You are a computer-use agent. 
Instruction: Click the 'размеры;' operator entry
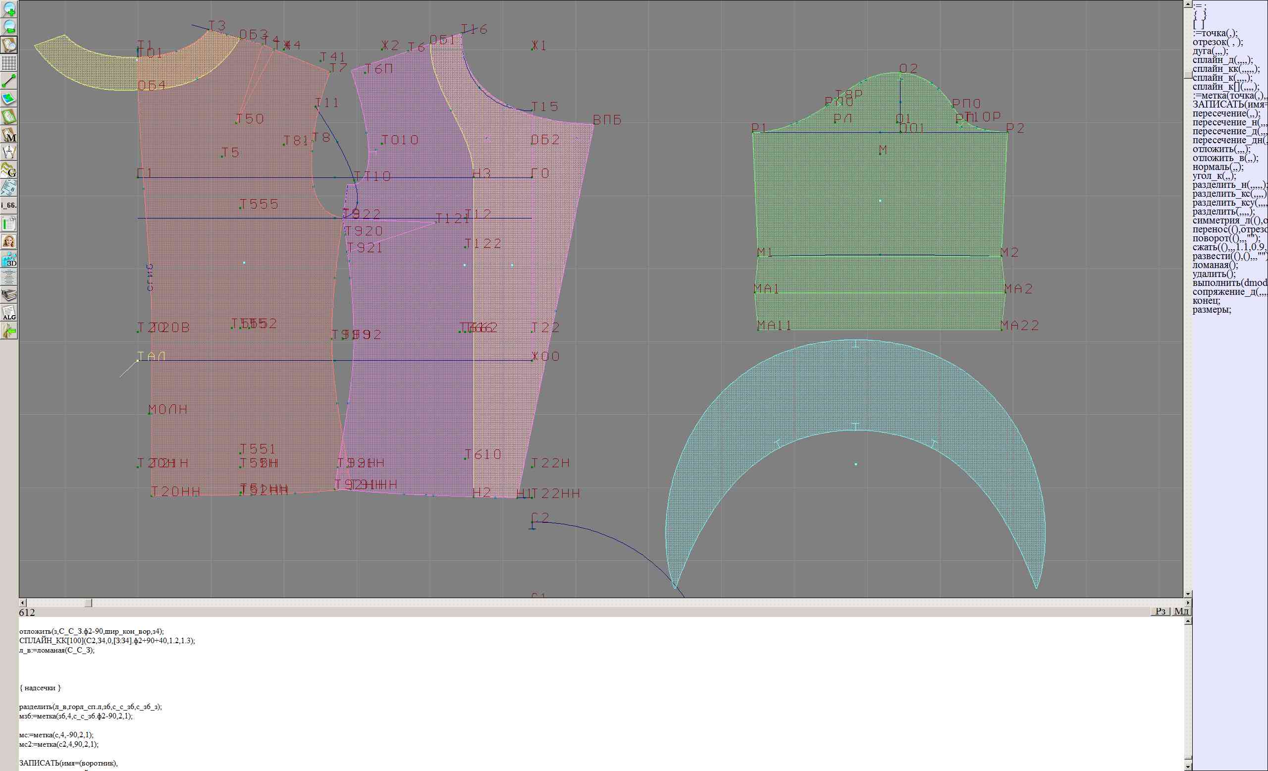click(x=1212, y=309)
